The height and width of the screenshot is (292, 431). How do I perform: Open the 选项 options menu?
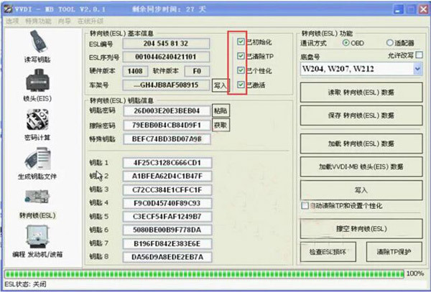(12, 21)
